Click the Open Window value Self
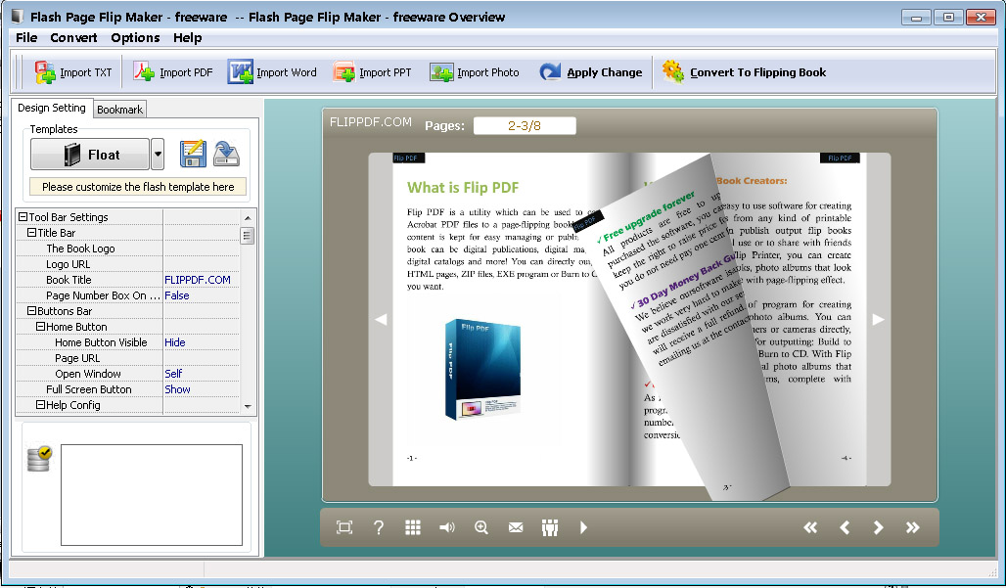Image resolution: width=1006 pixels, height=588 pixels. click(x=173, y=373)
